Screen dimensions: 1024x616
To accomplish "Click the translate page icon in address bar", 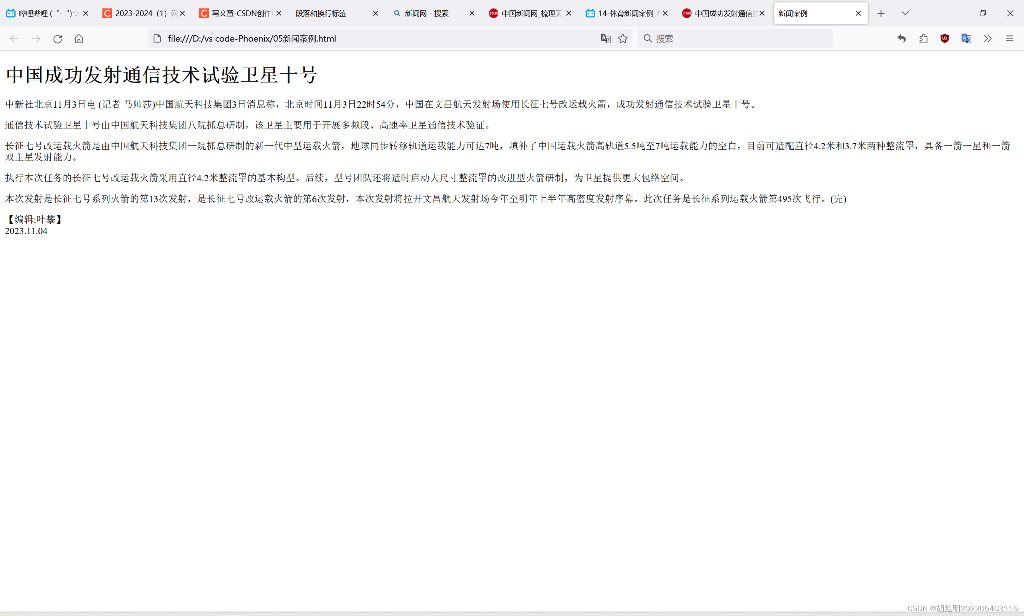I will [606, 38].
